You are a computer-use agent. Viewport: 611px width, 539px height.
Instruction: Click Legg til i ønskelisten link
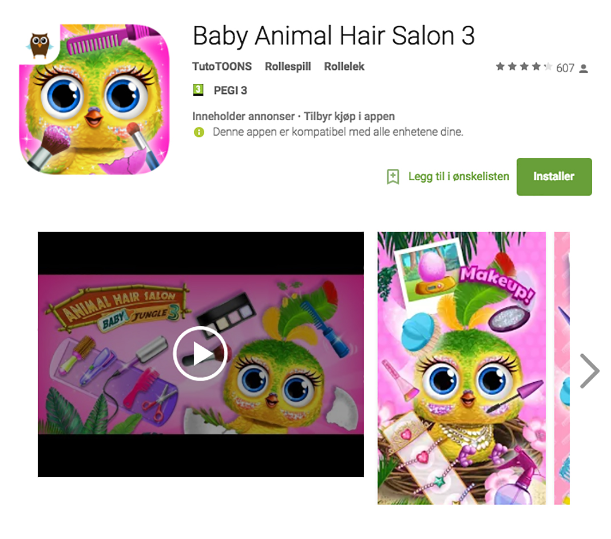459,177
